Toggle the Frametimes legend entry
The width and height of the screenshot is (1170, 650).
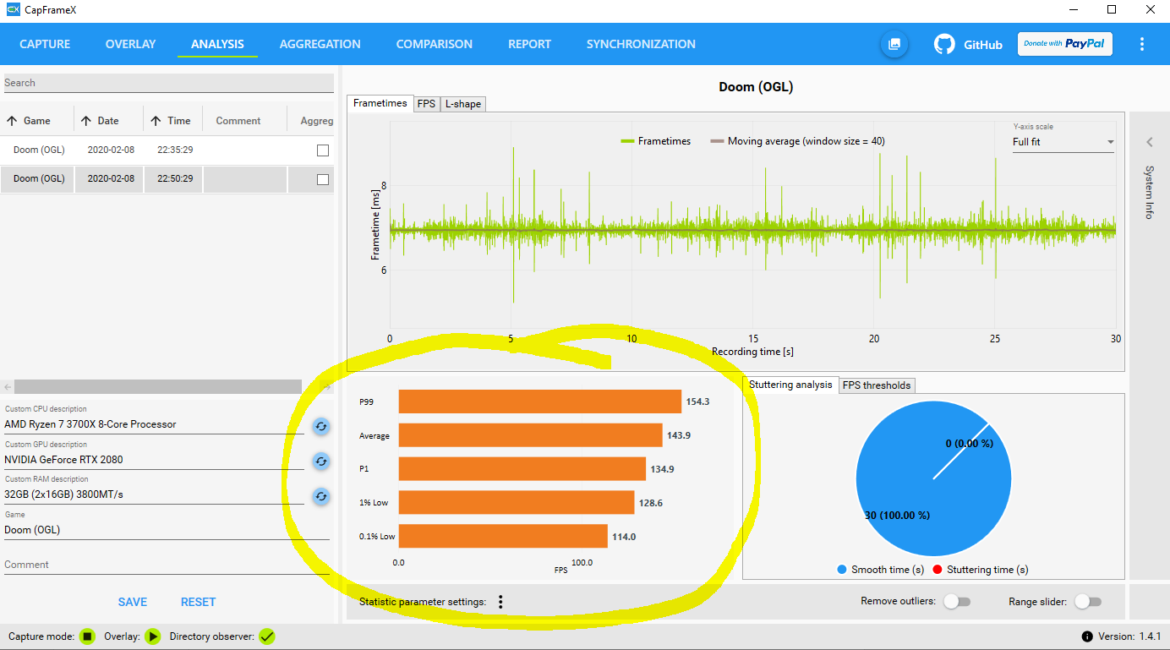point(655,141)
